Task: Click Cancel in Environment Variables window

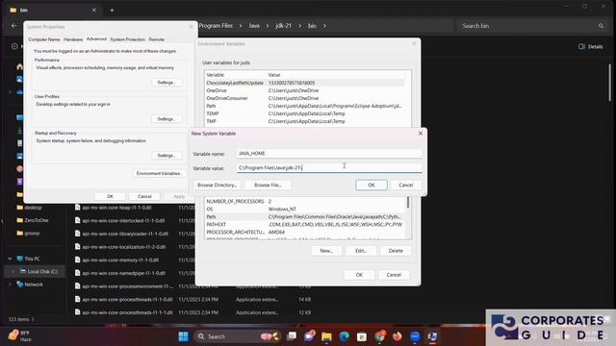Action: click(x=394, y=275)
